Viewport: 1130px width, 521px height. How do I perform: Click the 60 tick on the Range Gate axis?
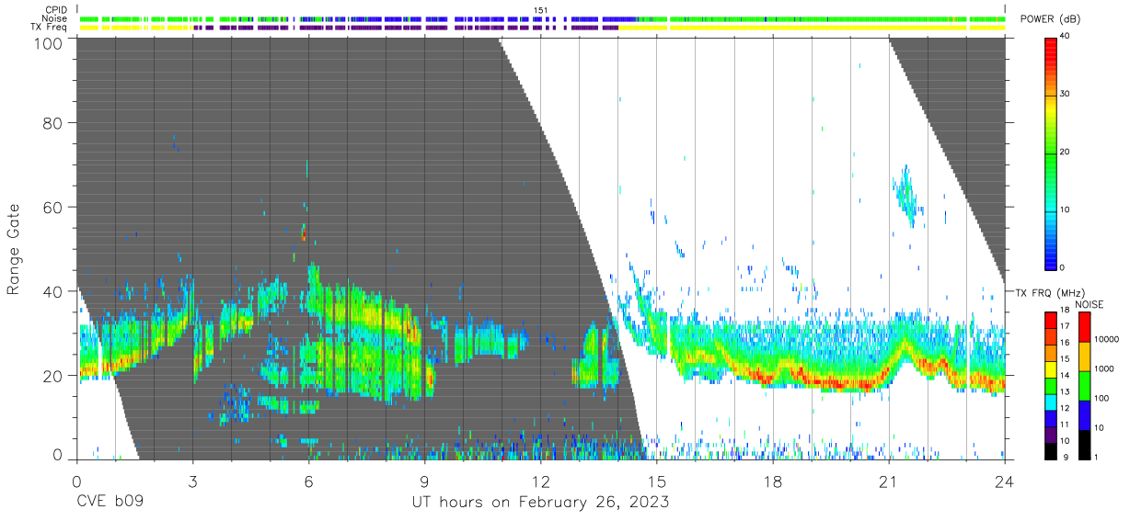click(x=52, y=207)
